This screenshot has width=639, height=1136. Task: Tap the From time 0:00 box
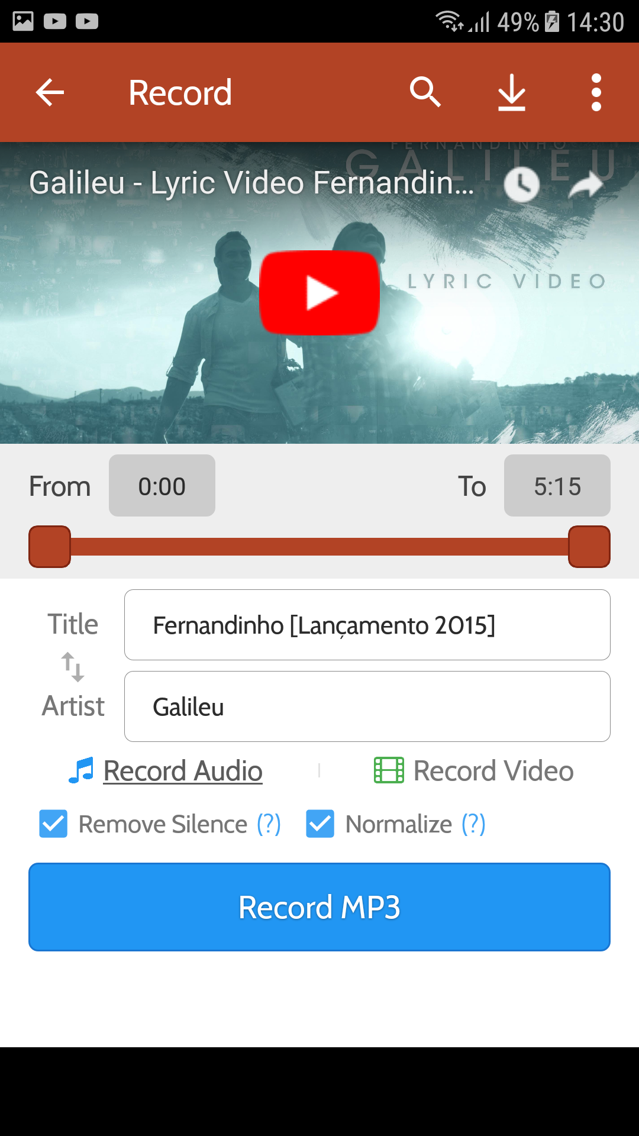pyautogui.click(x=162, y=486)
